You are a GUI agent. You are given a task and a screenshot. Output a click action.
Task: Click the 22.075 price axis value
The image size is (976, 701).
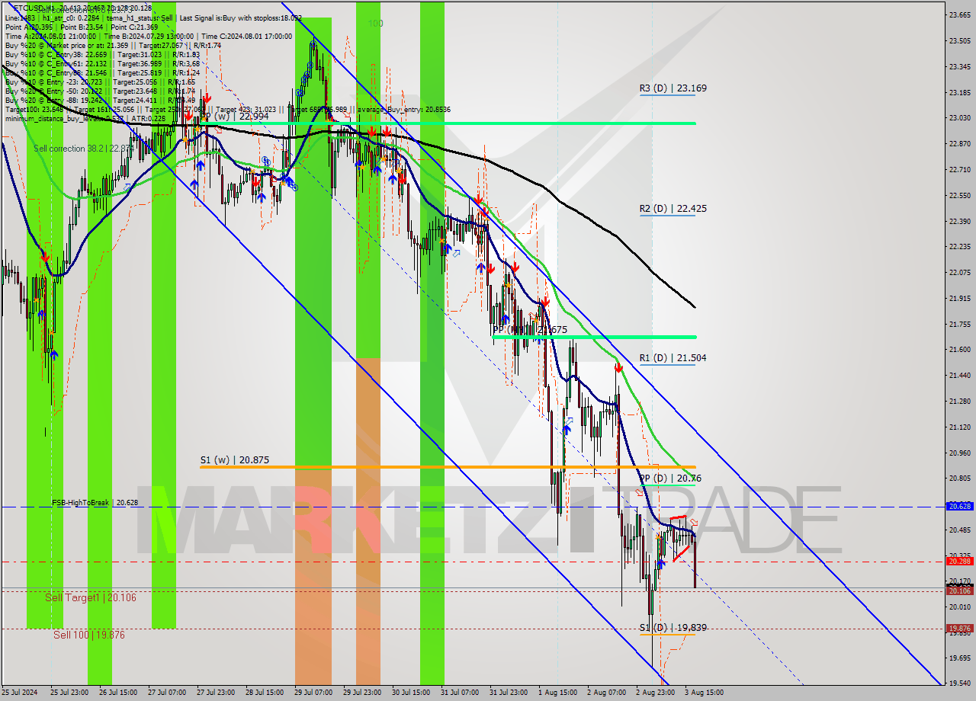tap(959, 272)
